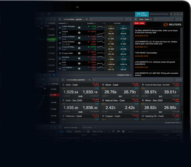Select the Market Calendar tab
Screen dimensions: 191x167
(71, 127)
